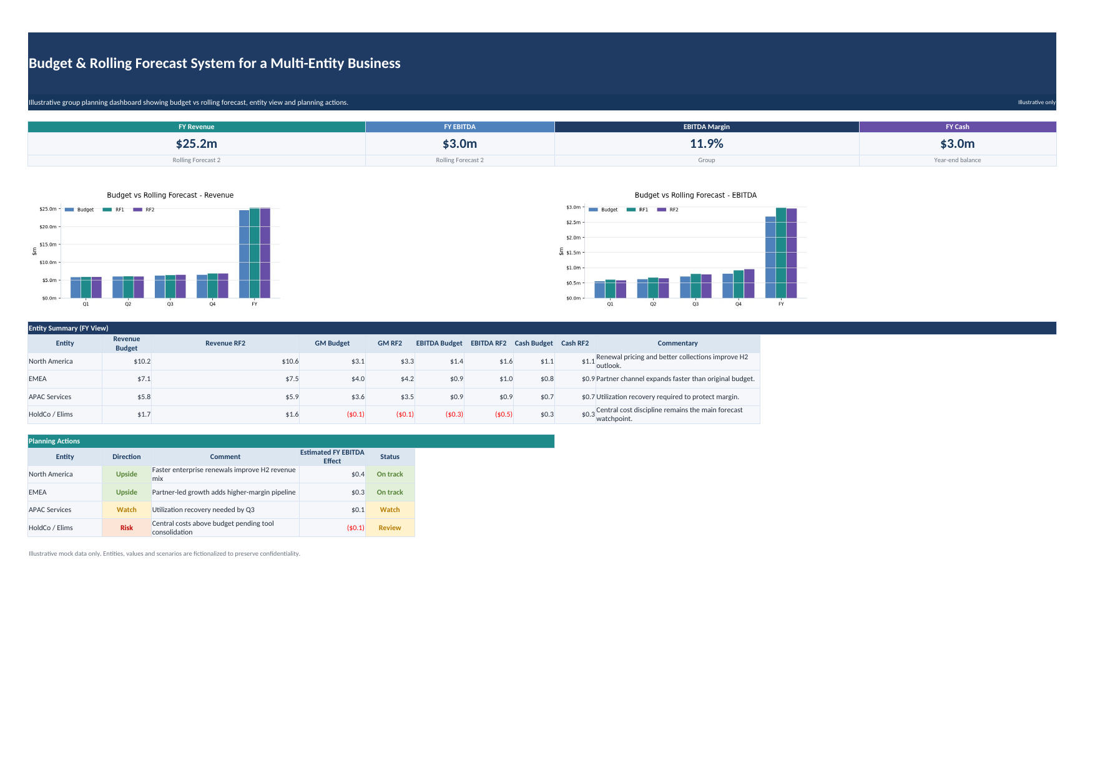Click HoldCo's 'Risk' direction cell

coord(127,528)
